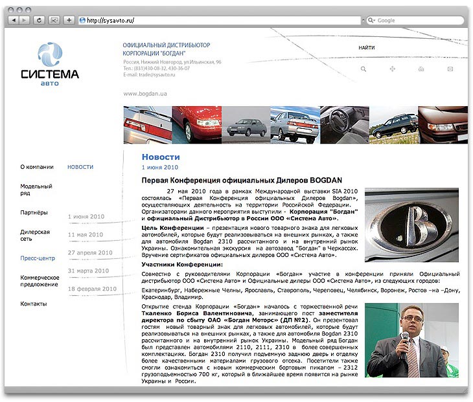Viewport: 473px width, 402px height.
Task: Select the НОВОСТИ submenu link
Action: (80, 167)
